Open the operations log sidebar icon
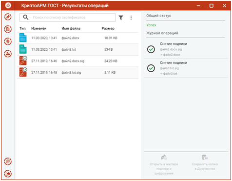232x181 pixels. coord(8,161)
